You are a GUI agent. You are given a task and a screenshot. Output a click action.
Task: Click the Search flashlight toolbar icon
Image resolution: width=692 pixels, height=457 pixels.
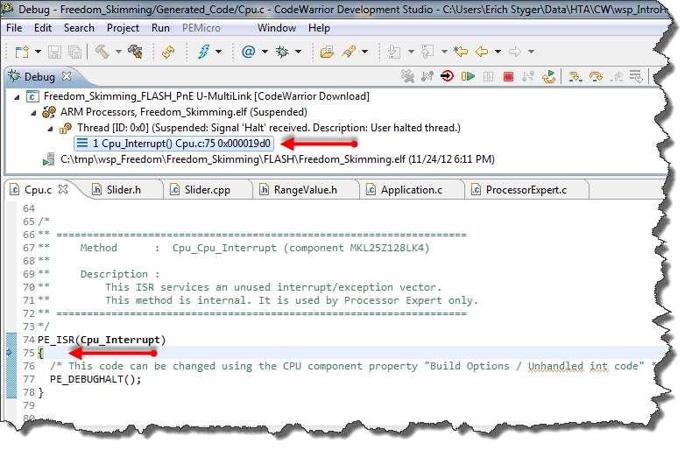pos(349,52)
